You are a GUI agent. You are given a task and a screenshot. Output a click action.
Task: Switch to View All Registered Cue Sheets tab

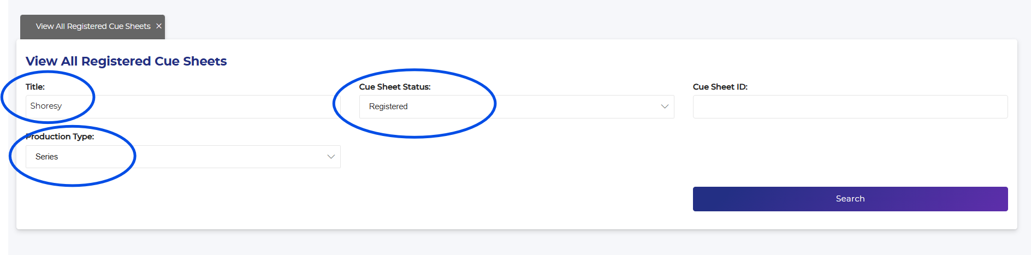point(93,26)
